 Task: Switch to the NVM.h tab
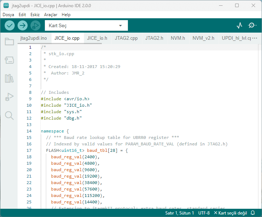pos(178,38)
